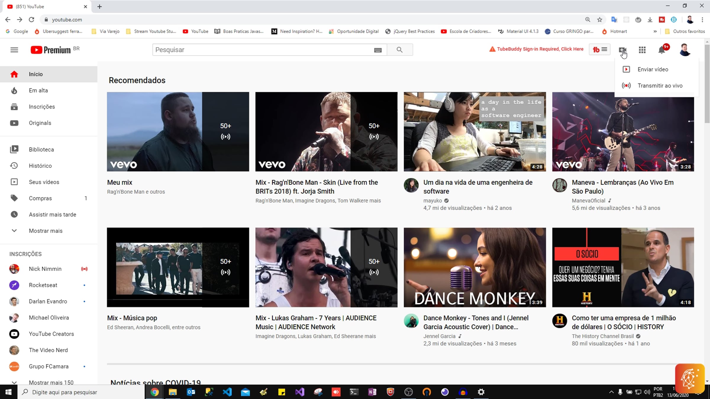Click TubeBuddy Sign-in Required link
The width and height of the screenshot is (710, 399).
(x=540, y=49)
